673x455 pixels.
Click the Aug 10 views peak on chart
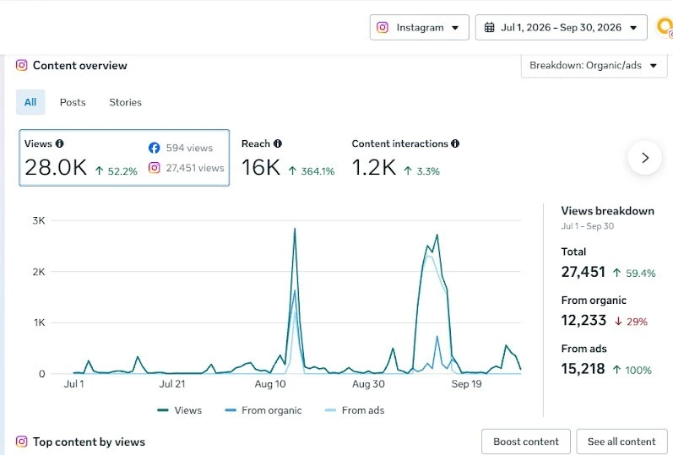pos(295,230)
